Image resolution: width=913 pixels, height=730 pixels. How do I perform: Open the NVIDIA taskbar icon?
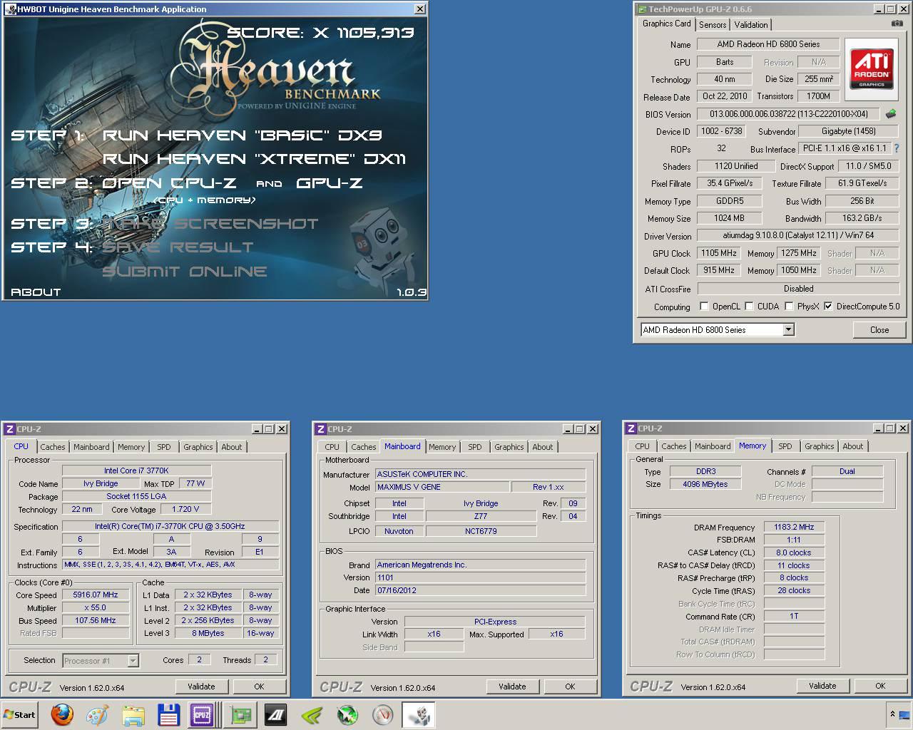tap(311, 714)
